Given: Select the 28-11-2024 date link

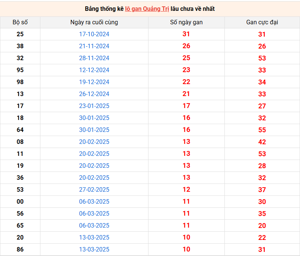Looking at the screenshot, I should [x=94, y=58].
